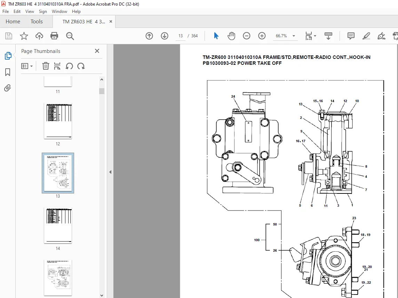Click the upload to cloud icon
Viewport: 398px width, 298px height.
point(39,36)
